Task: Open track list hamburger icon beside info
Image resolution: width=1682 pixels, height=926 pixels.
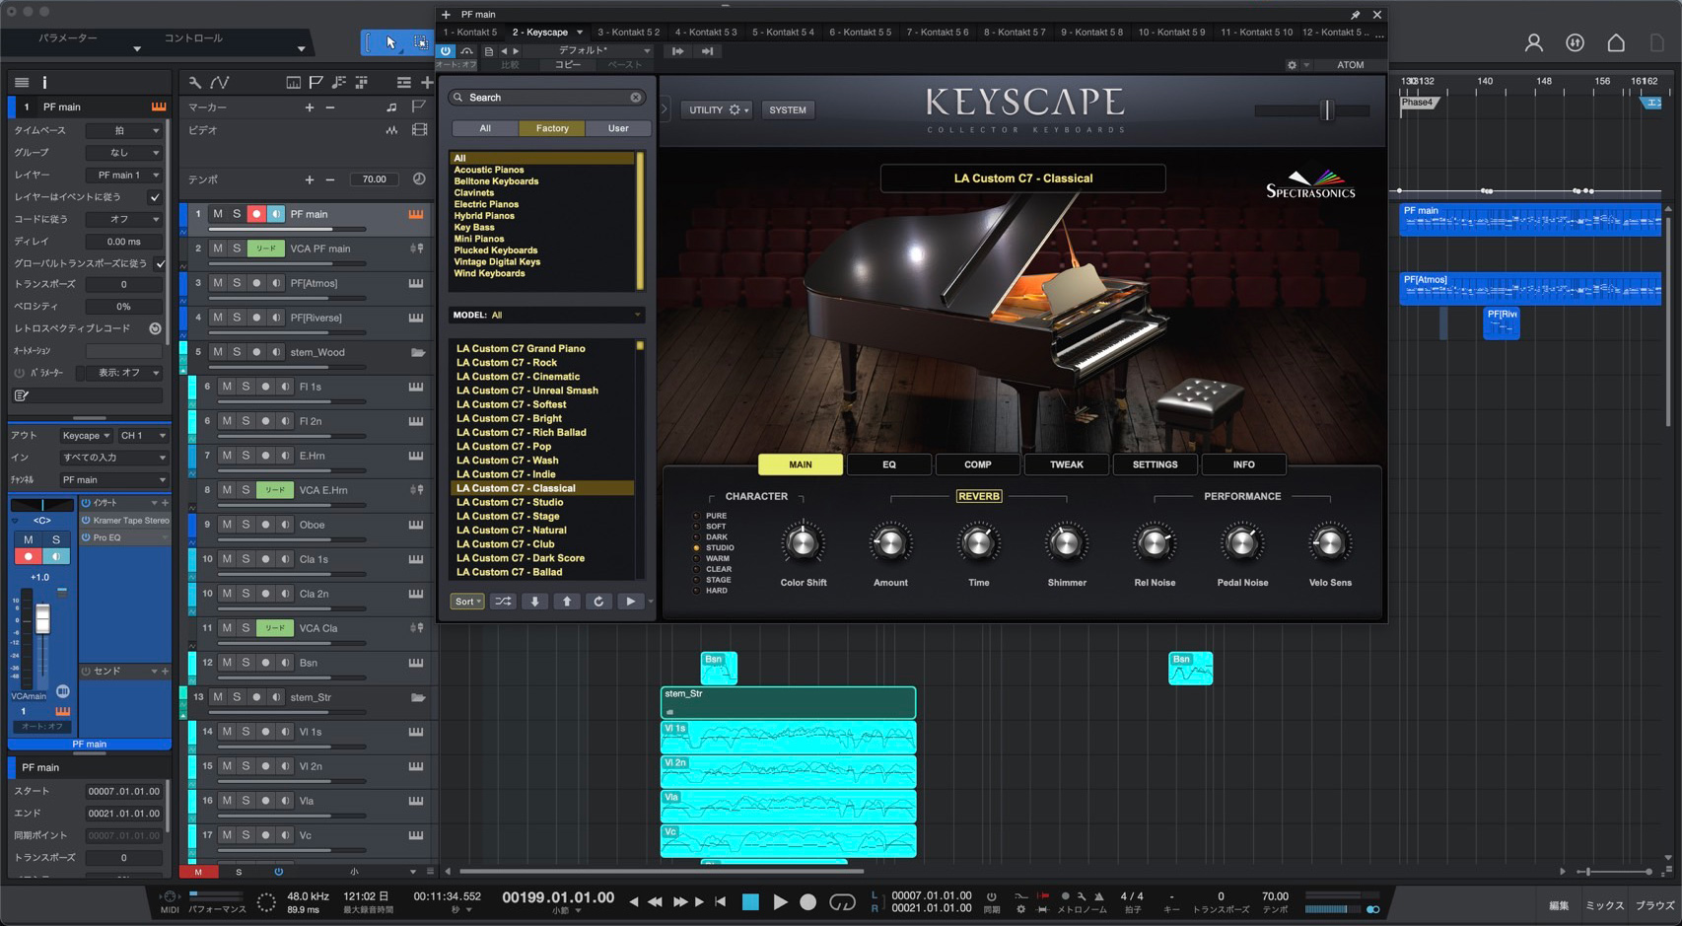Action: pyautogui.click(x=22, y=82)
